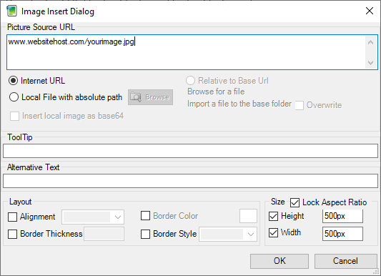Open the Alignment dropdown

pos(93,217)
